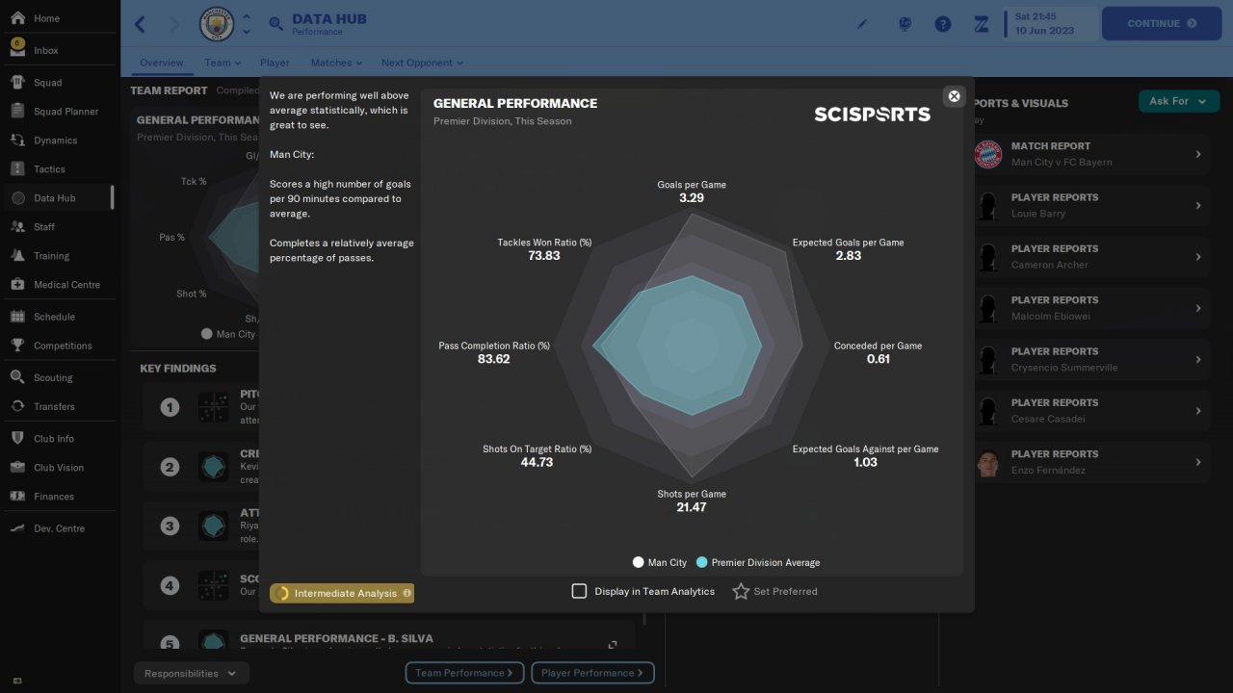Image resolution: width=1233 pixels, height=693 pixels.
Task: Expand the Matches dropdown menu
Action: click(x=336, y=63)
